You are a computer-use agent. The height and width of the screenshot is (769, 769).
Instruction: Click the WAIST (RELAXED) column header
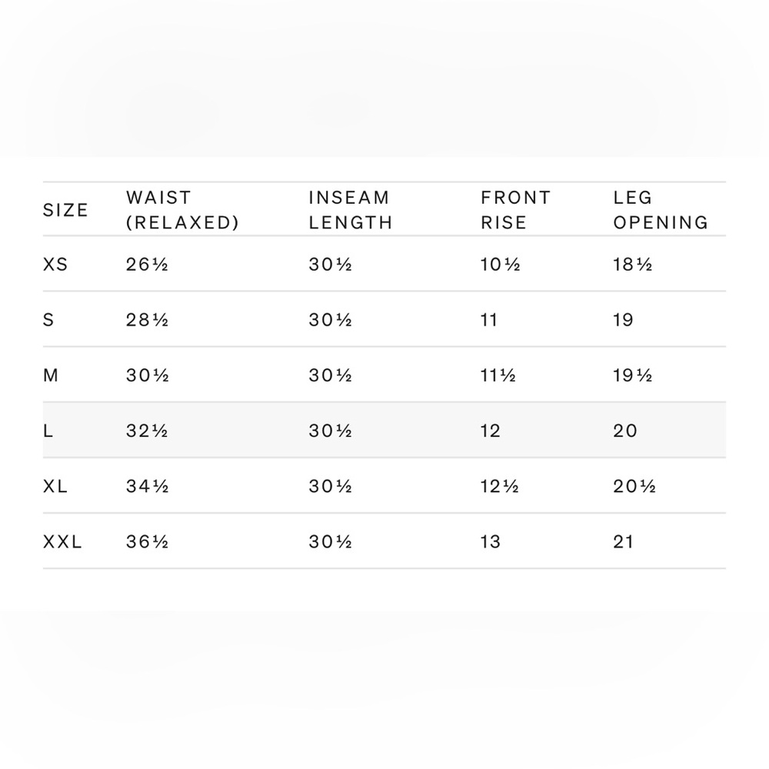pos(182,210)
